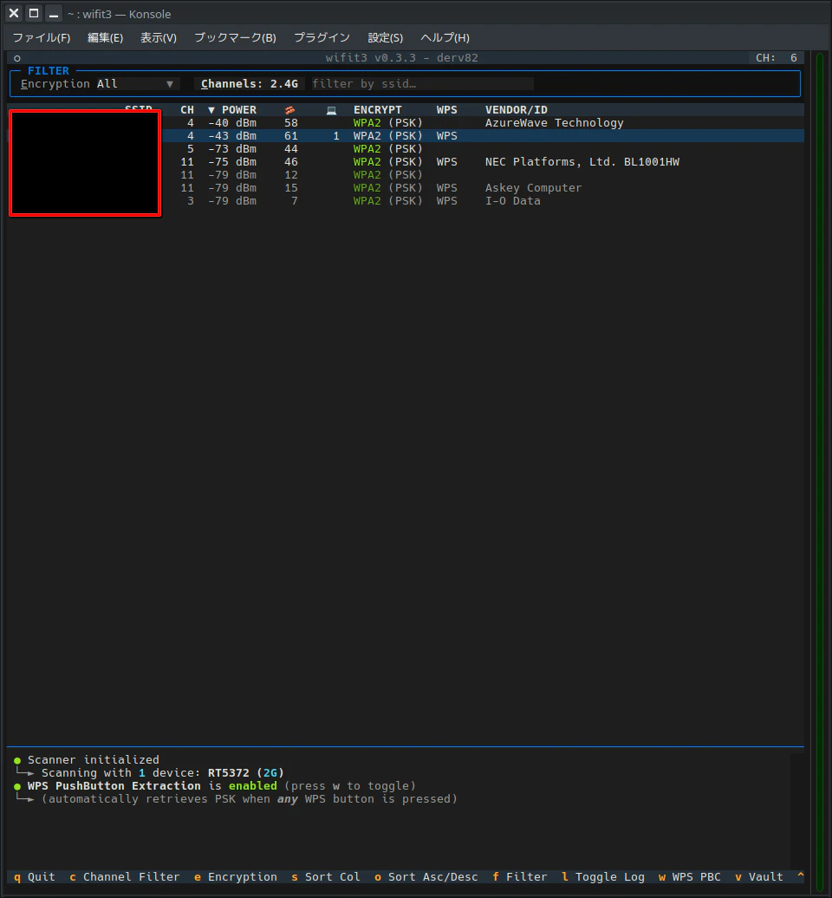Click the wifit3 v0.3.3 - derv82 title
Viewport: 832px width, 898px height.
[x=401, y=58]
